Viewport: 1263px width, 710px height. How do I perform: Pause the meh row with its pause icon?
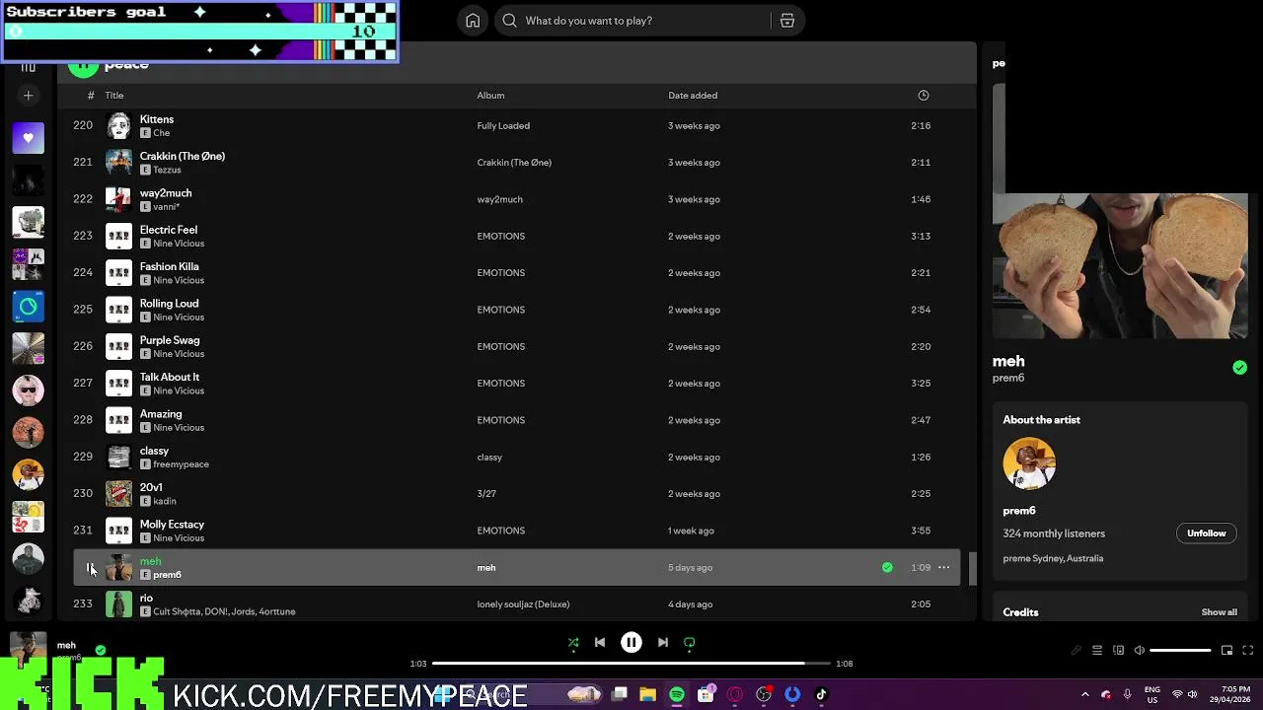point(90,568)
